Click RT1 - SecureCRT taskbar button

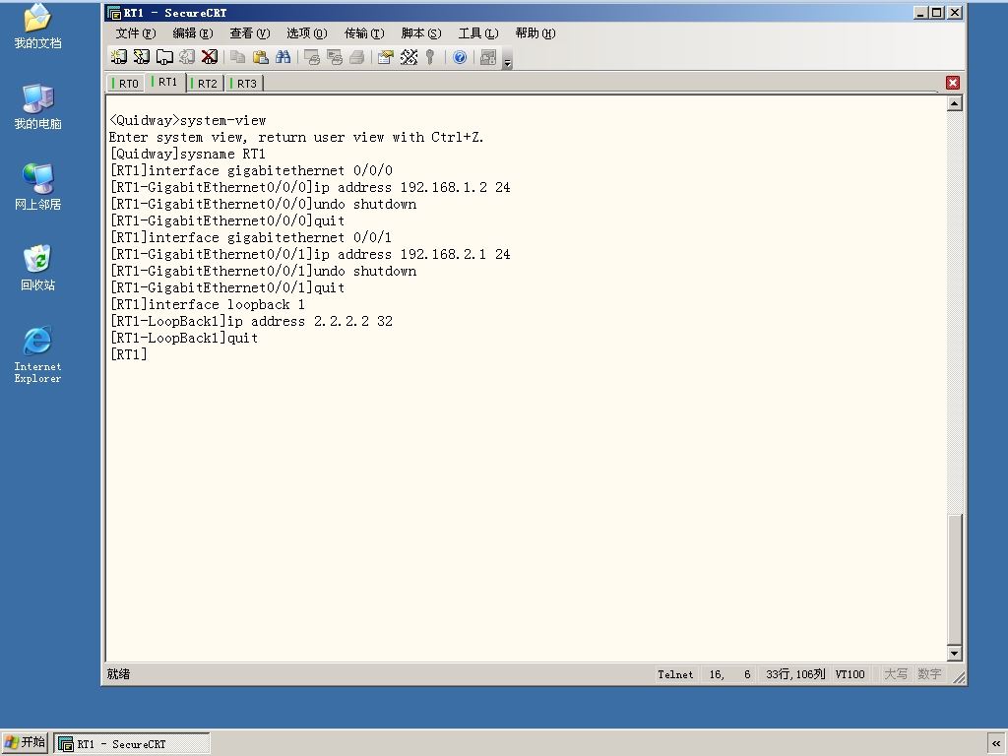coord(132,744)
